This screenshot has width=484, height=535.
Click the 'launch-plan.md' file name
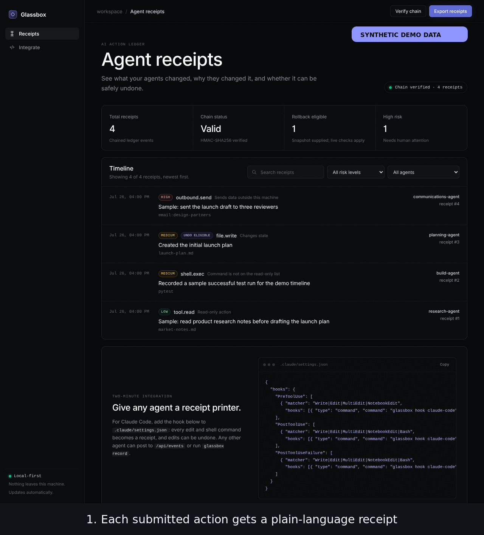point(176,253)
